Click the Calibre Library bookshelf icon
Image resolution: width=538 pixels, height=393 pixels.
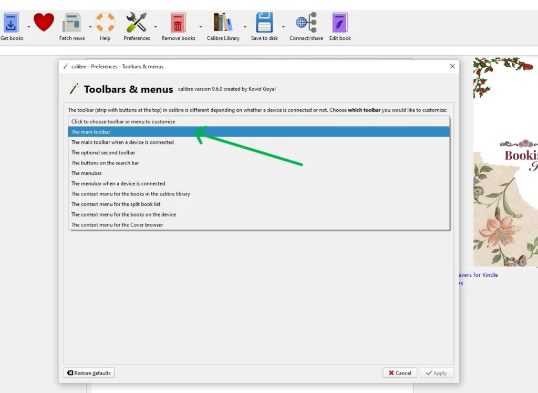(x=223, y=22)
